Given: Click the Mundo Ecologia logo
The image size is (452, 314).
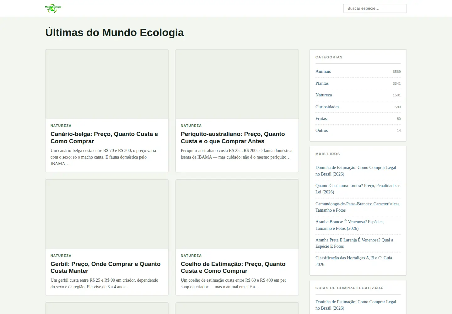Looking at the screenshot, I should (x=53, y=8).
